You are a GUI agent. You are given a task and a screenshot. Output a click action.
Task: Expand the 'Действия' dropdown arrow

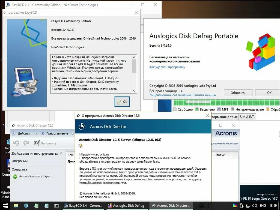click(35, 134)
